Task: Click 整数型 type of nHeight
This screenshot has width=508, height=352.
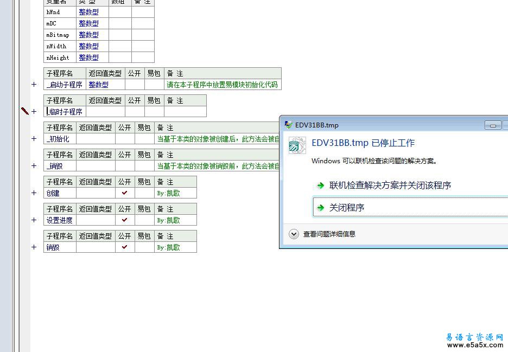Action: click(x=89, y=57)
